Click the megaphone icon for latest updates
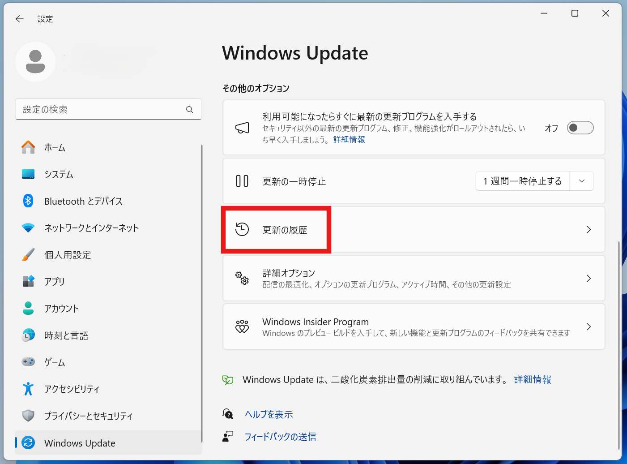This screenshot has width=627, height=464. pos(242,128)
